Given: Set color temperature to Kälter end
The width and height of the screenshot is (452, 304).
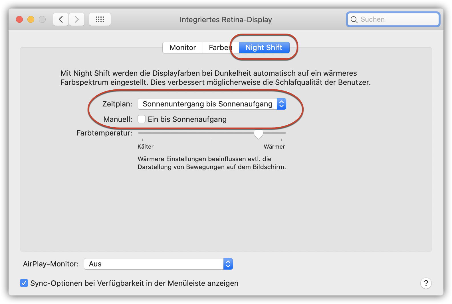Looking at the screenshot, I should click(142, 133).
